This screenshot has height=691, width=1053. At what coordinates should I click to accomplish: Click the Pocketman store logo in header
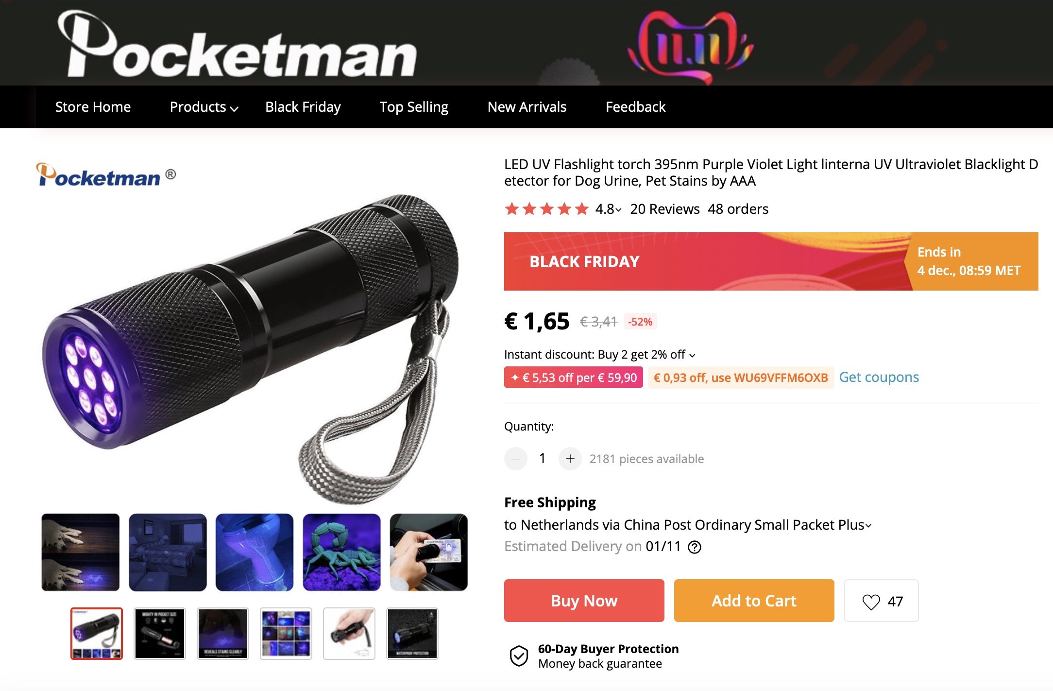coord(237,45)
